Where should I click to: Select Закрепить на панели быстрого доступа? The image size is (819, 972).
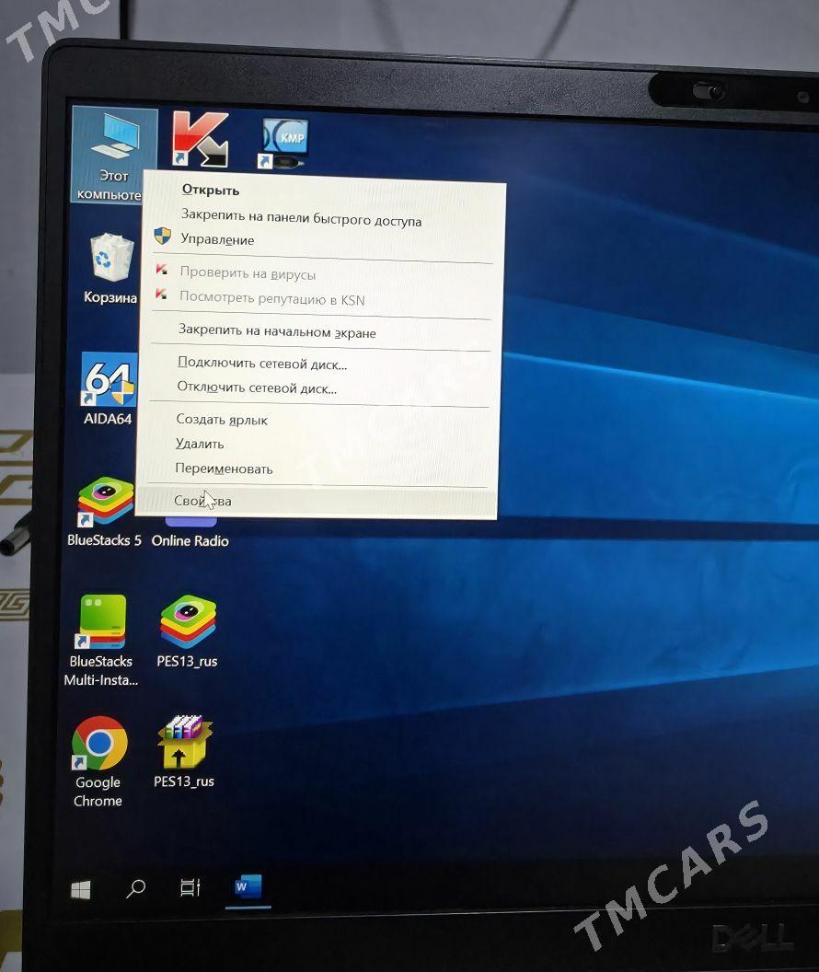pos(324,217)
